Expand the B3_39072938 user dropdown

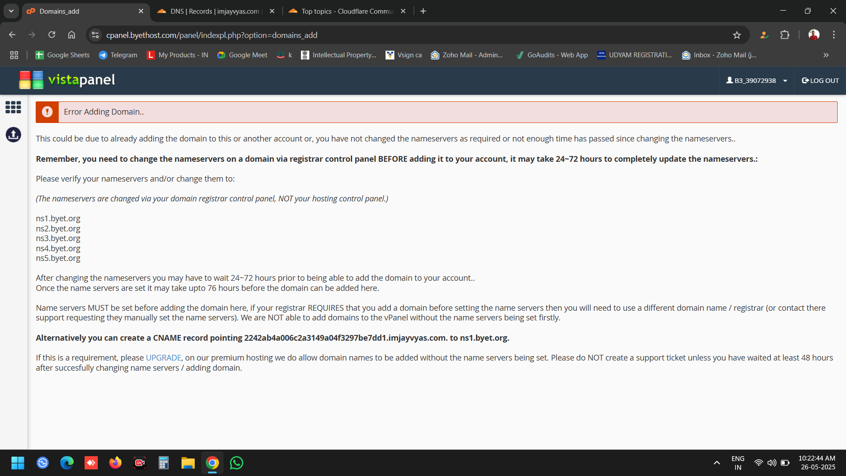(757, 81)
